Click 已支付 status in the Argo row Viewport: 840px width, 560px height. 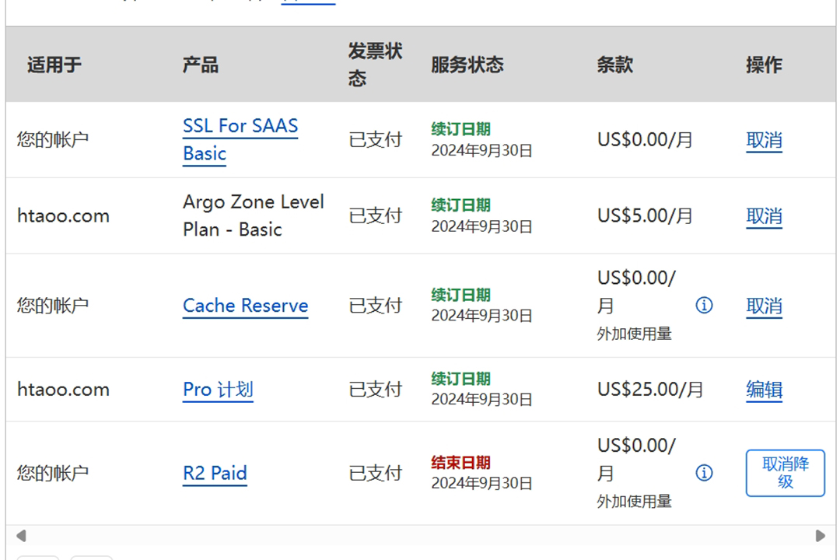click(375, 216)
